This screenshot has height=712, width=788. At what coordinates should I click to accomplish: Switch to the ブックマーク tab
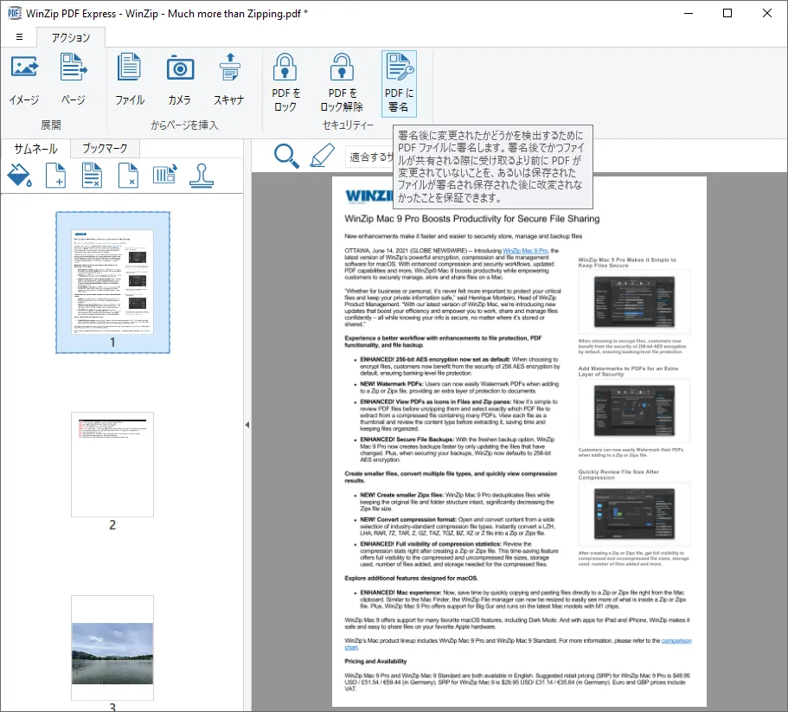tap(105, 148)
